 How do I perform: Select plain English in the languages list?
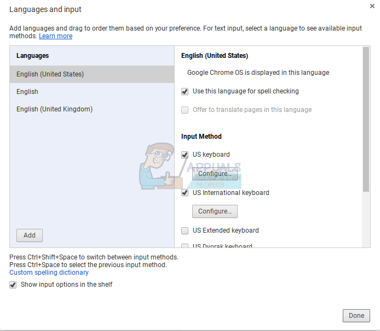coord(27,92)
